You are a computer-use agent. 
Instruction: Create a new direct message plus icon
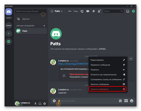tap(44, 26)
